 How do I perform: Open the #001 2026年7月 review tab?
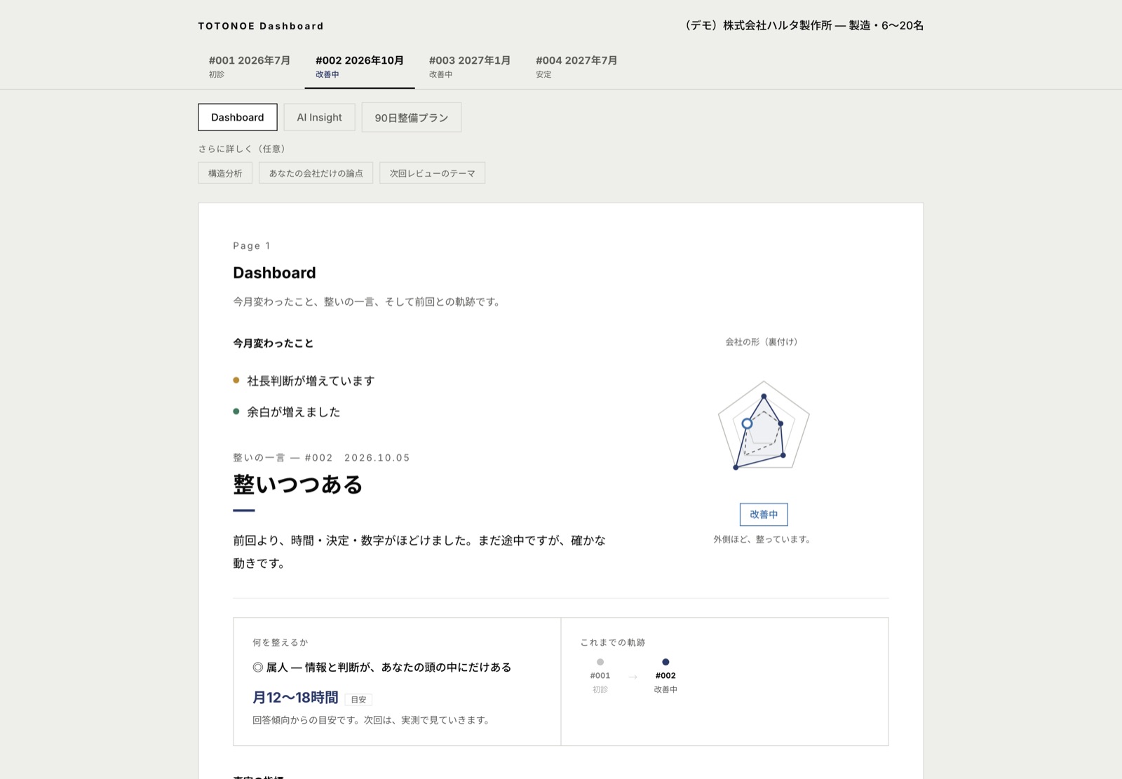[x=250, y=67]
